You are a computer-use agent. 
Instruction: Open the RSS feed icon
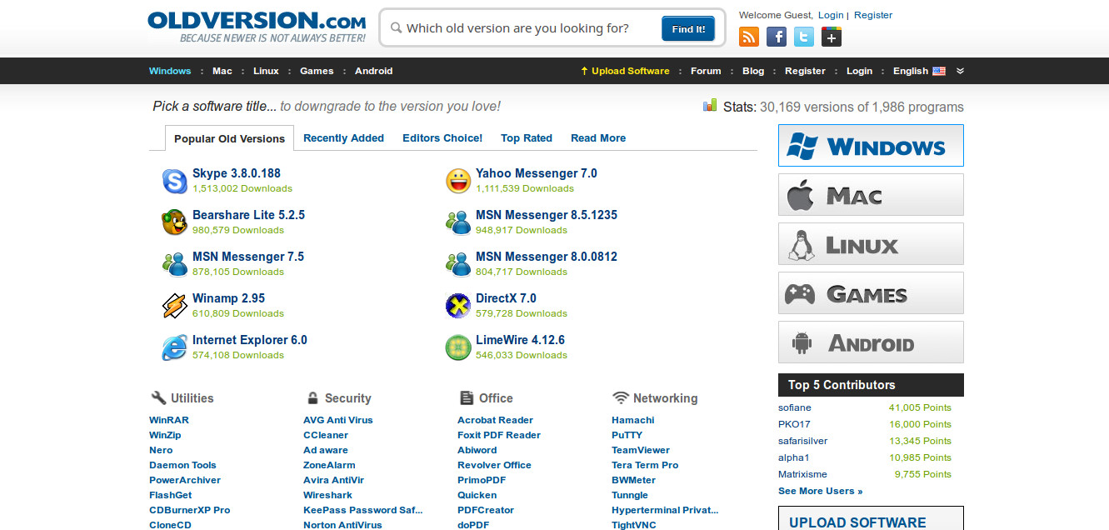(749, 37)
